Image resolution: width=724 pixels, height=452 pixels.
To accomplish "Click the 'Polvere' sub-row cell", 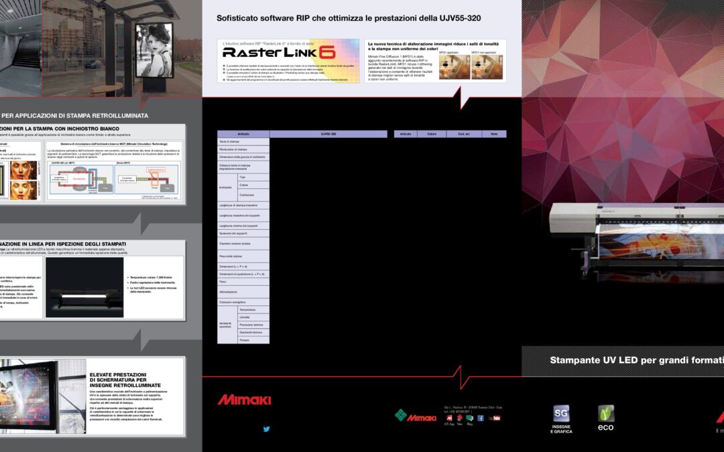I will [x=253, y=340].
